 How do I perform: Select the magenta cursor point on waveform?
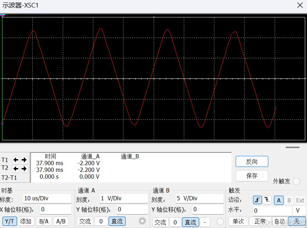click(2, 124)
